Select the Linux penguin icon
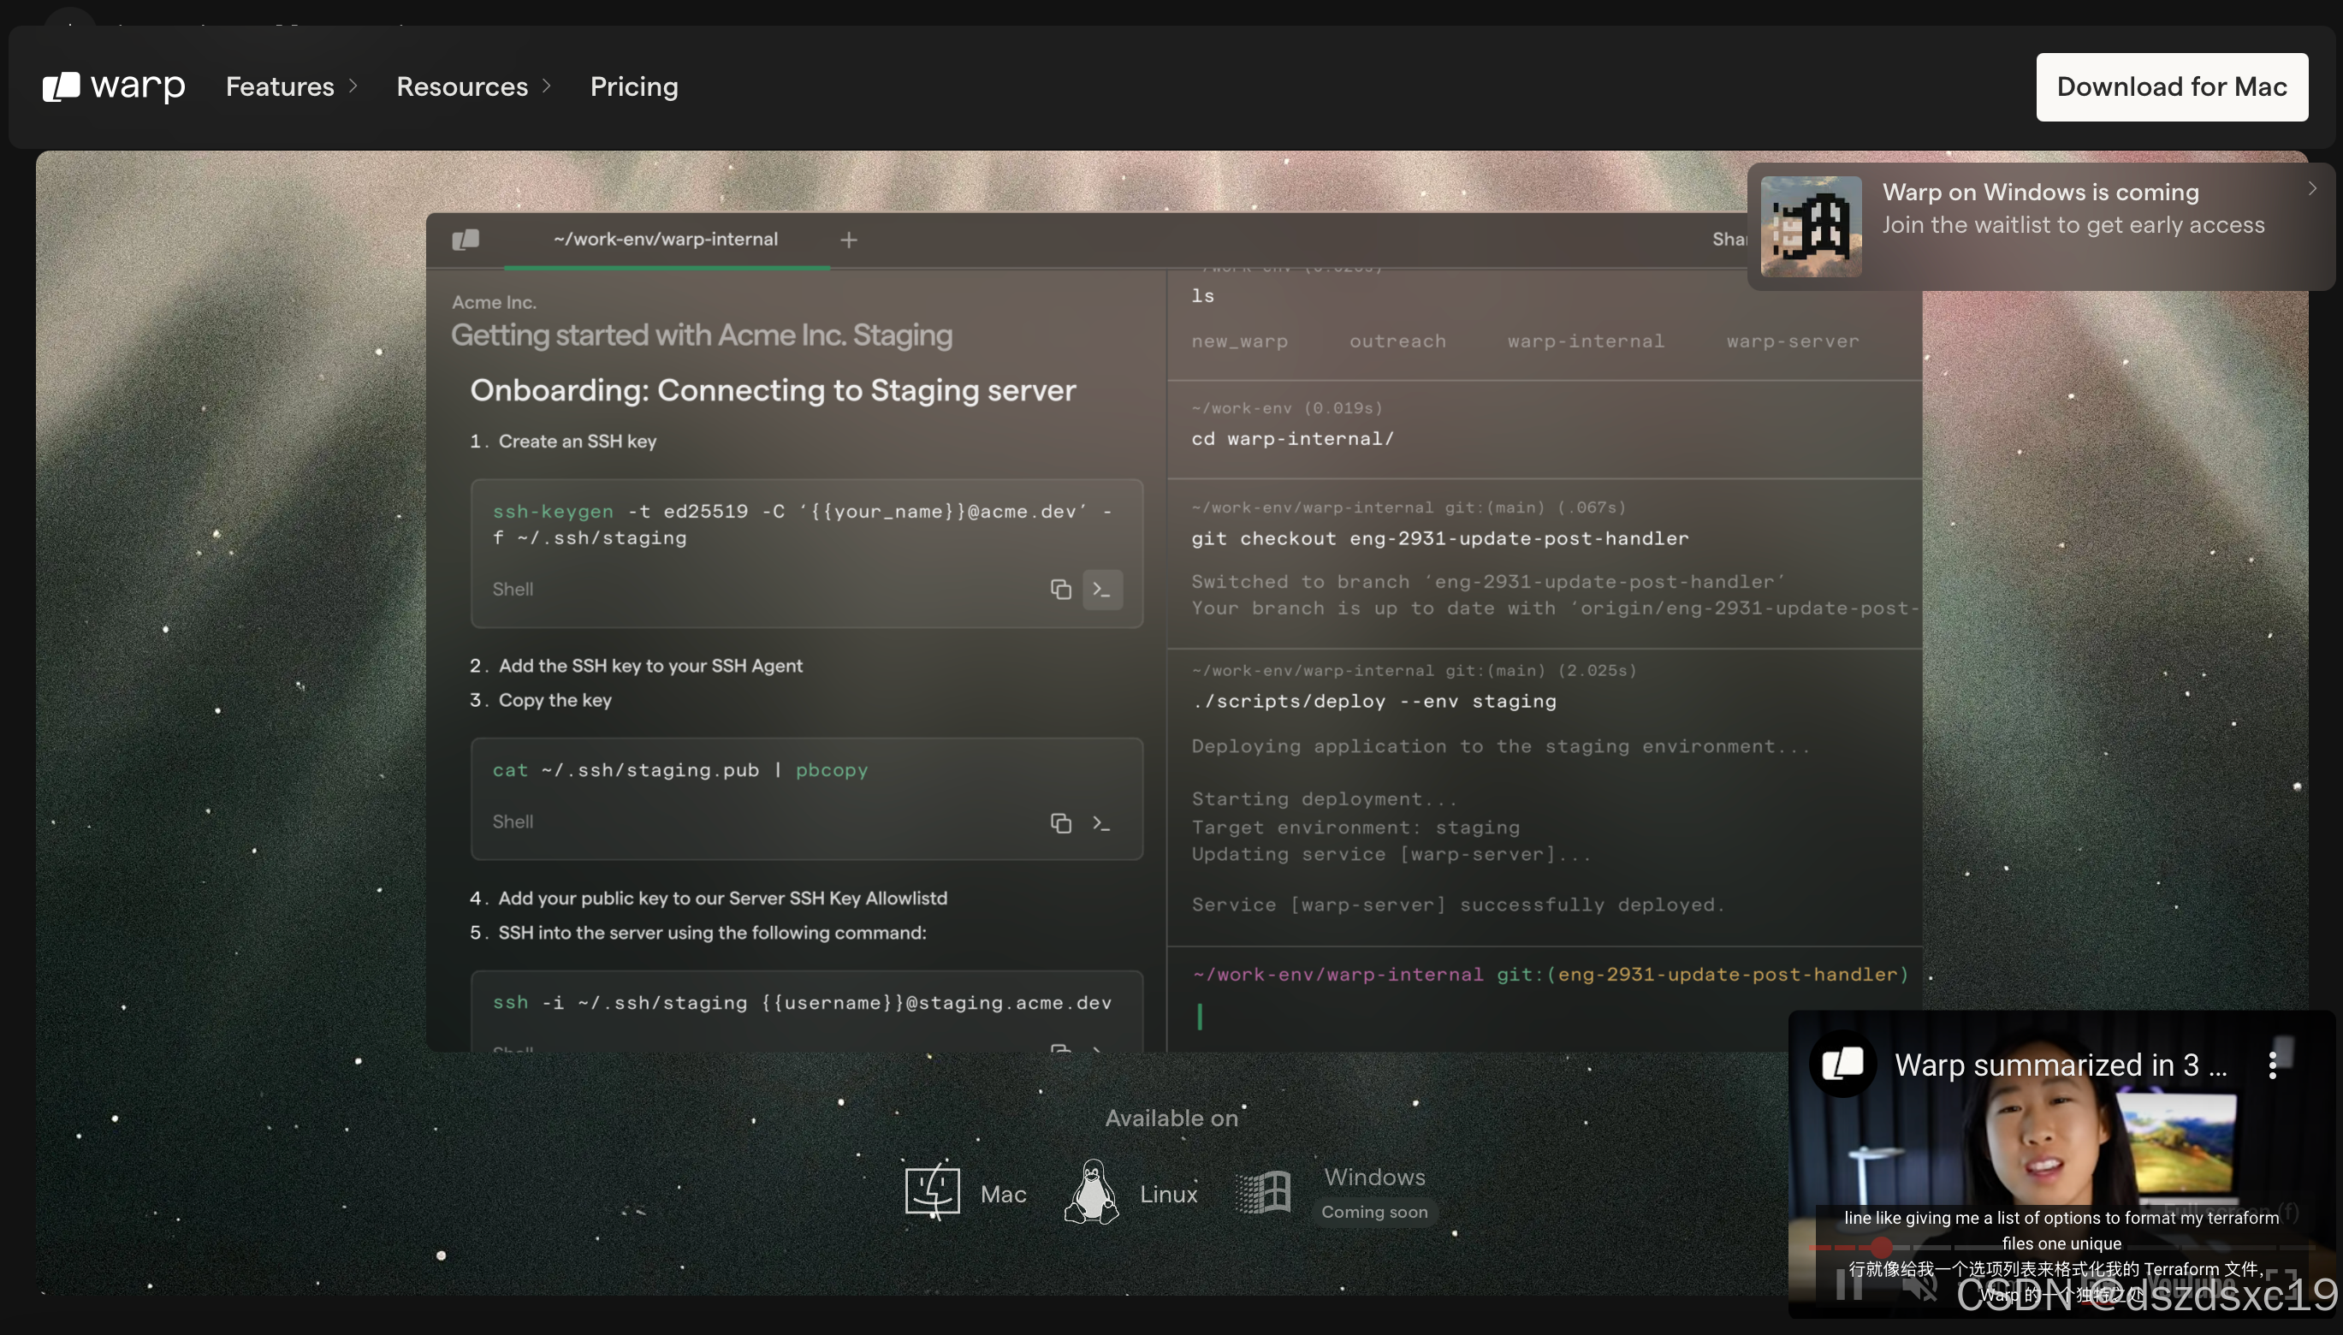Image resolution: width=2343 pixels, height=1335 pixels. pos(1091,1192)
